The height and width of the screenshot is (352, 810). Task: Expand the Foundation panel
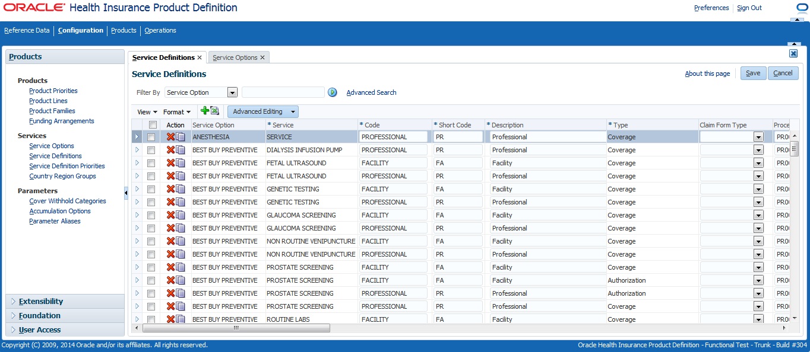click(65, 315)
